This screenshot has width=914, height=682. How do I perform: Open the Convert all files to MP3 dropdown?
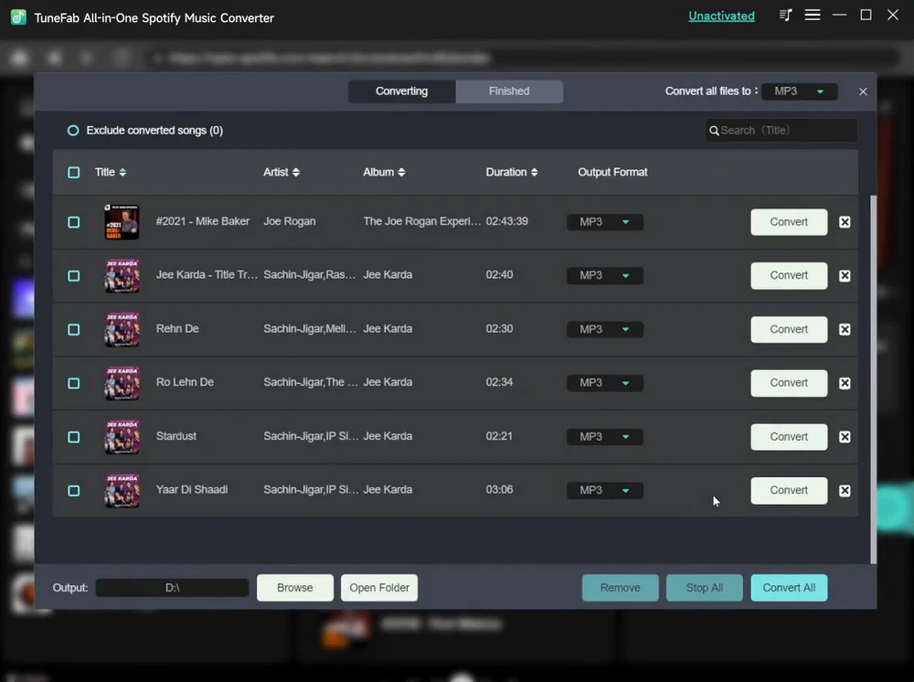click(799, 91)
